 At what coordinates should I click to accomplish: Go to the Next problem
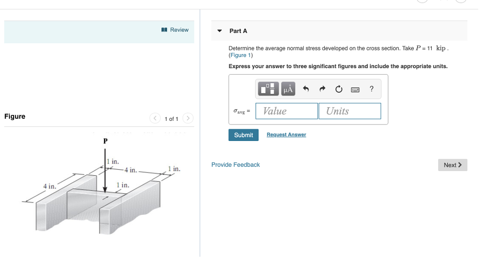tap(452, 165)
